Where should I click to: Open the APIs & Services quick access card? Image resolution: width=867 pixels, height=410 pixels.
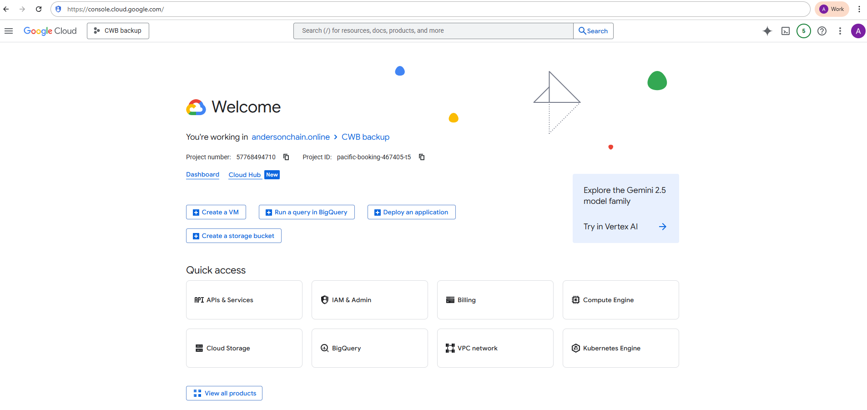244,300
